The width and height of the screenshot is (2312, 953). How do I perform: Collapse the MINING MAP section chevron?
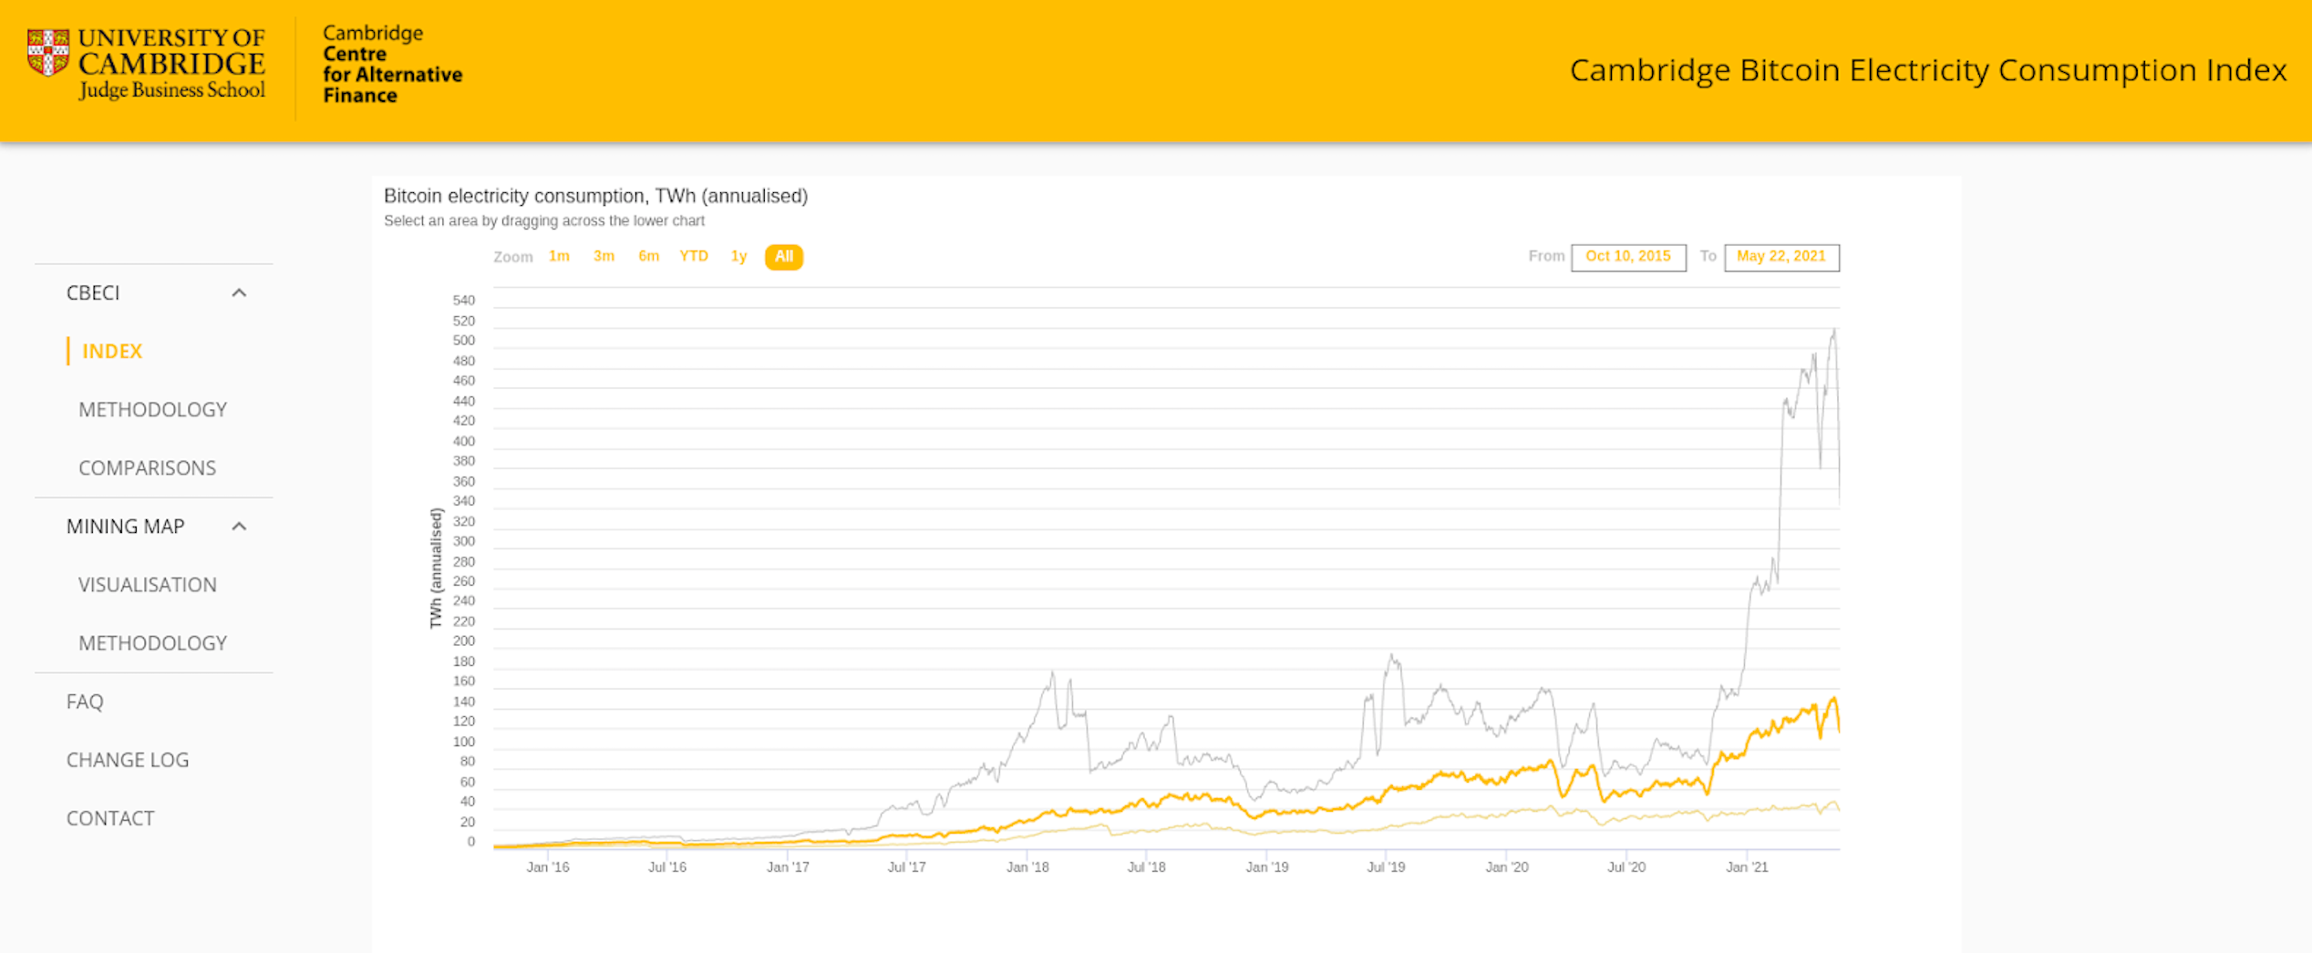(239, 527)
